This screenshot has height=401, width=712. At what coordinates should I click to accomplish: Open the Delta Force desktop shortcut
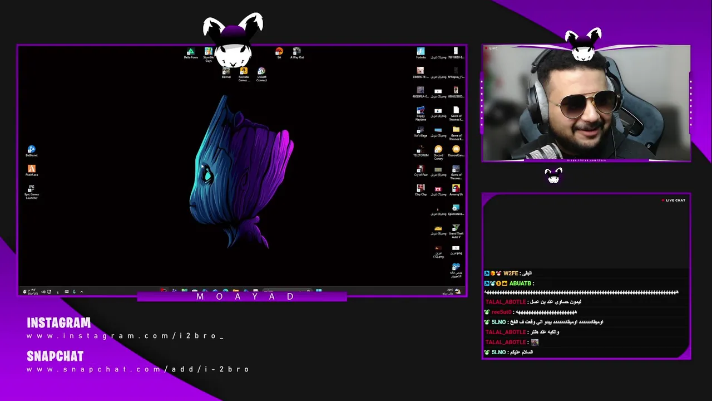tap(191, 53)
